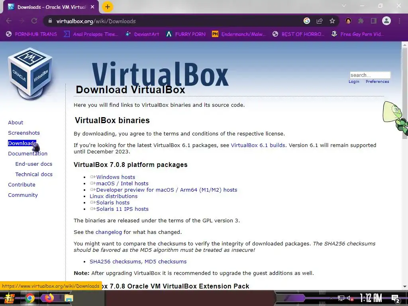Click the VirtualBox cube logo
Screen dimensions: 408x306
click(31, 73)
